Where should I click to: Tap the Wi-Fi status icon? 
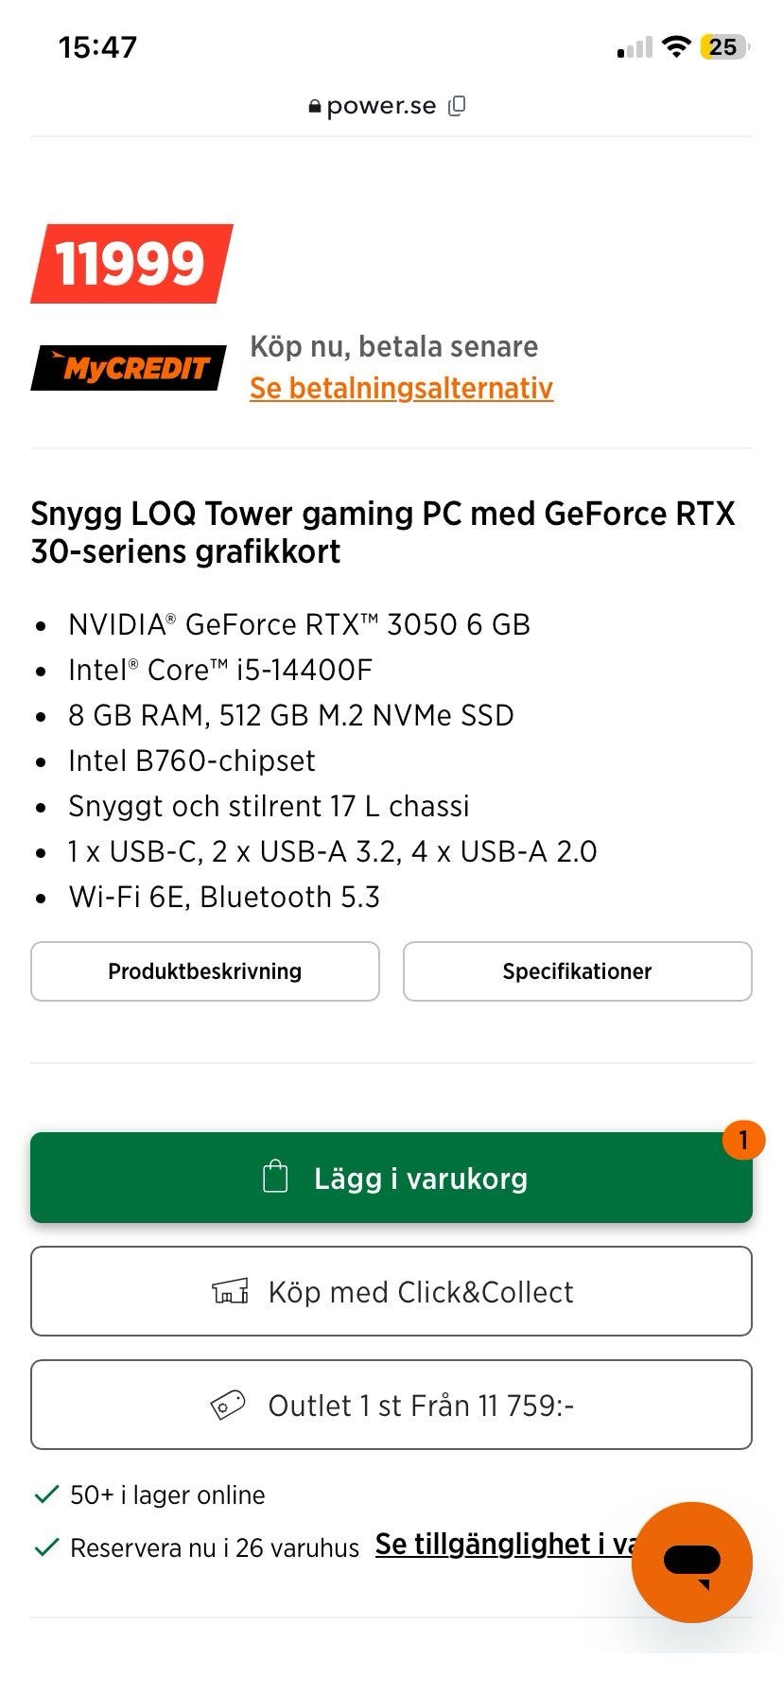coord(676,46)
